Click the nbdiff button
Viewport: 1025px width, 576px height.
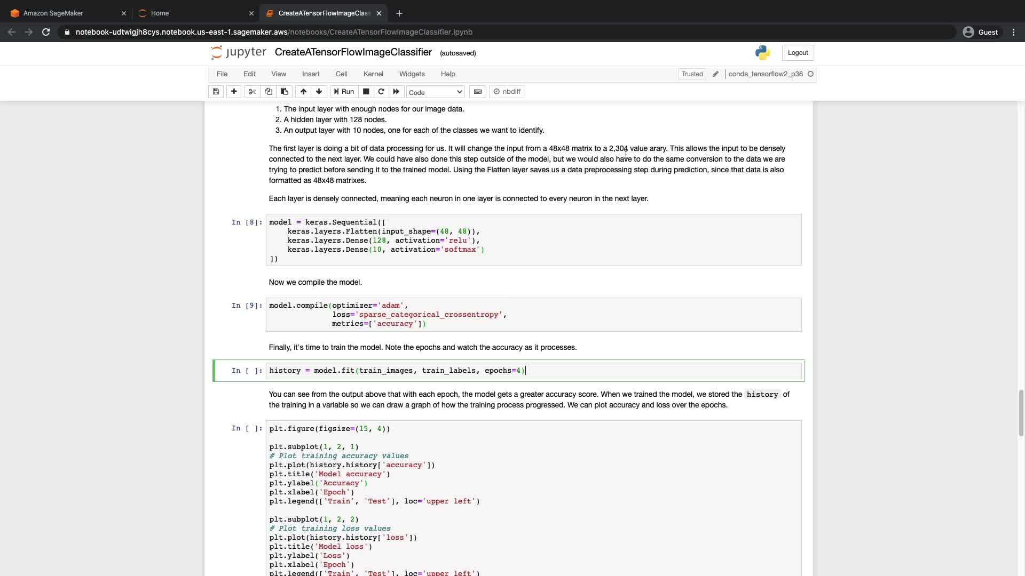pyautogui.click(x=507, y=92)
